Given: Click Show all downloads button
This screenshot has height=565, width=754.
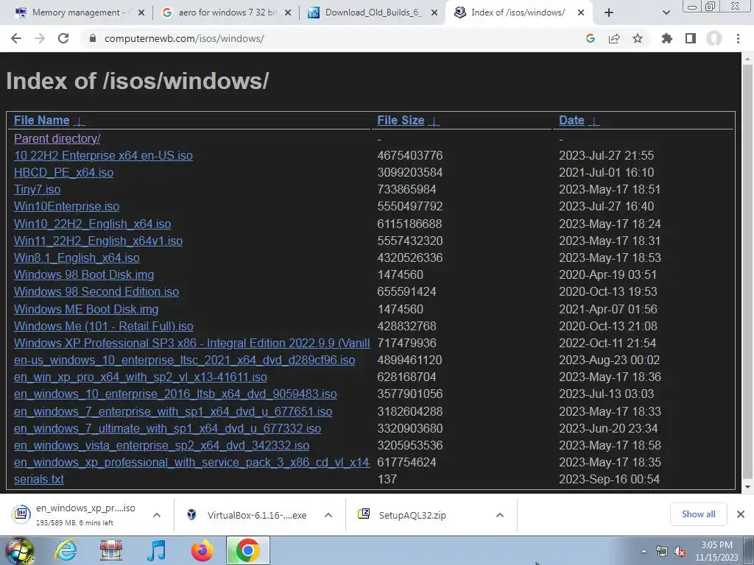Looking at the screenshot, I should pos(698,514).
